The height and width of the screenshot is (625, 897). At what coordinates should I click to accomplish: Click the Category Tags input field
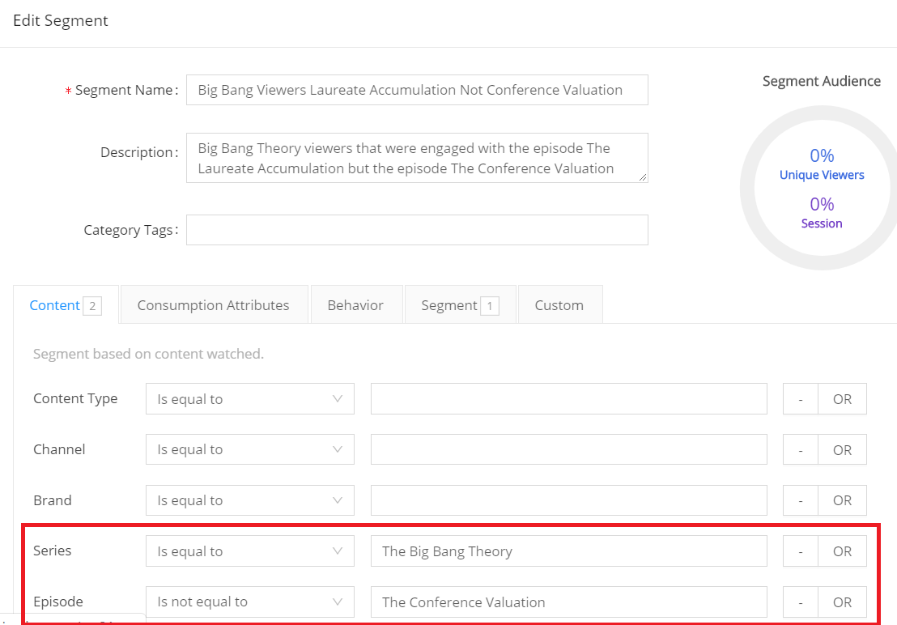417,230
